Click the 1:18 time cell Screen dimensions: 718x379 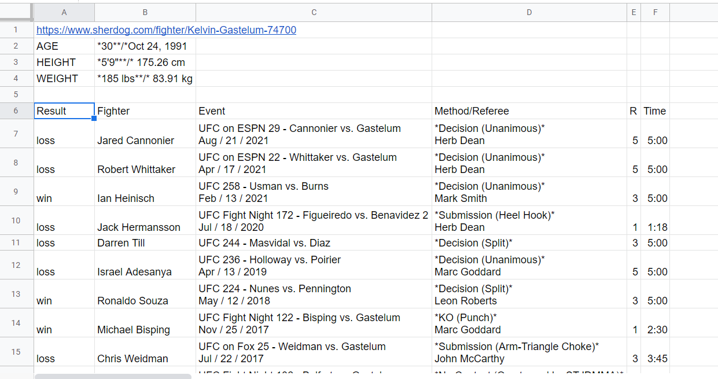click(655, 220)
